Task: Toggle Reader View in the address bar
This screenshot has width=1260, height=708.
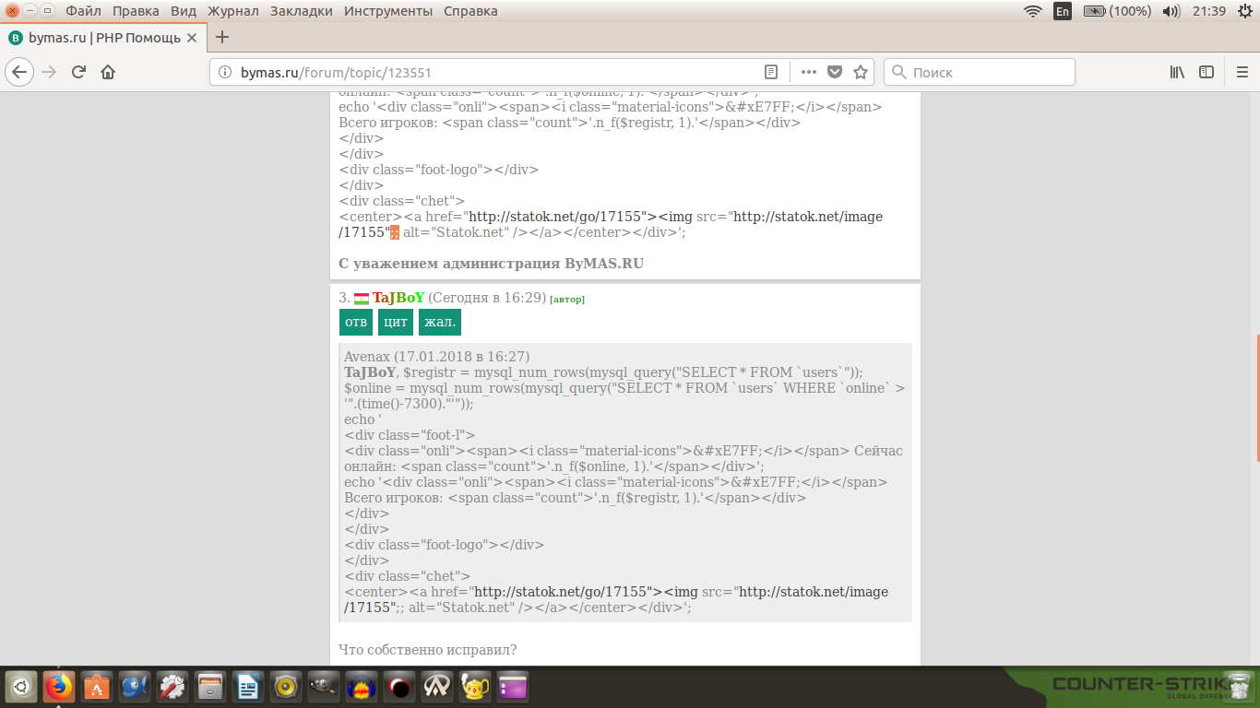Action: [x=771, y=72]
